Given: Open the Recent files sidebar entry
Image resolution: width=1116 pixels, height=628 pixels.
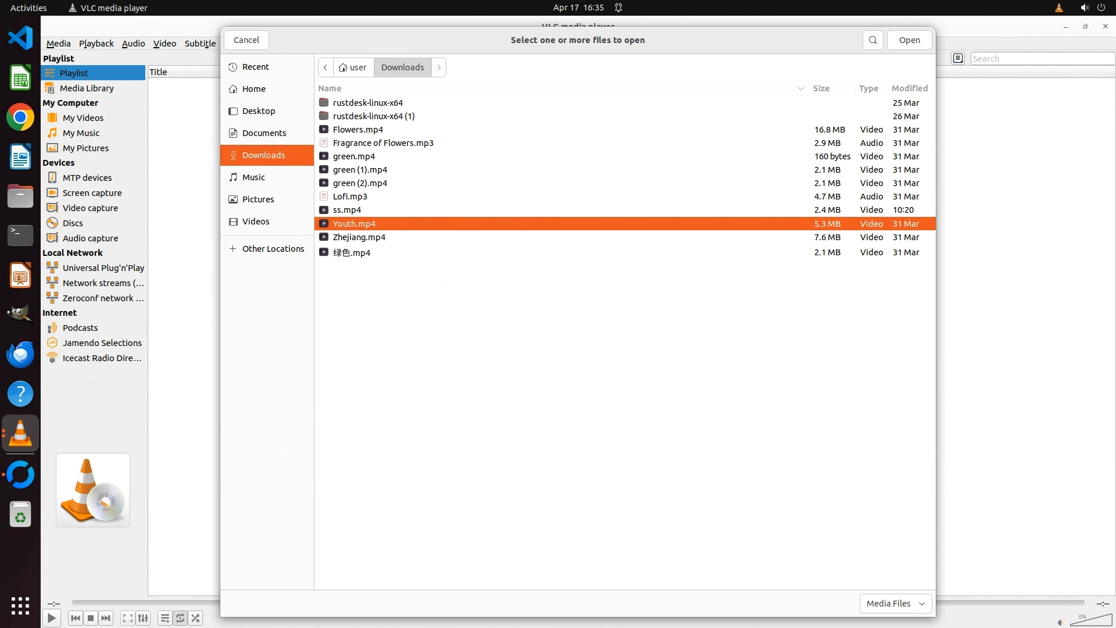Looking at the screenshot, I should pos(255,67).
